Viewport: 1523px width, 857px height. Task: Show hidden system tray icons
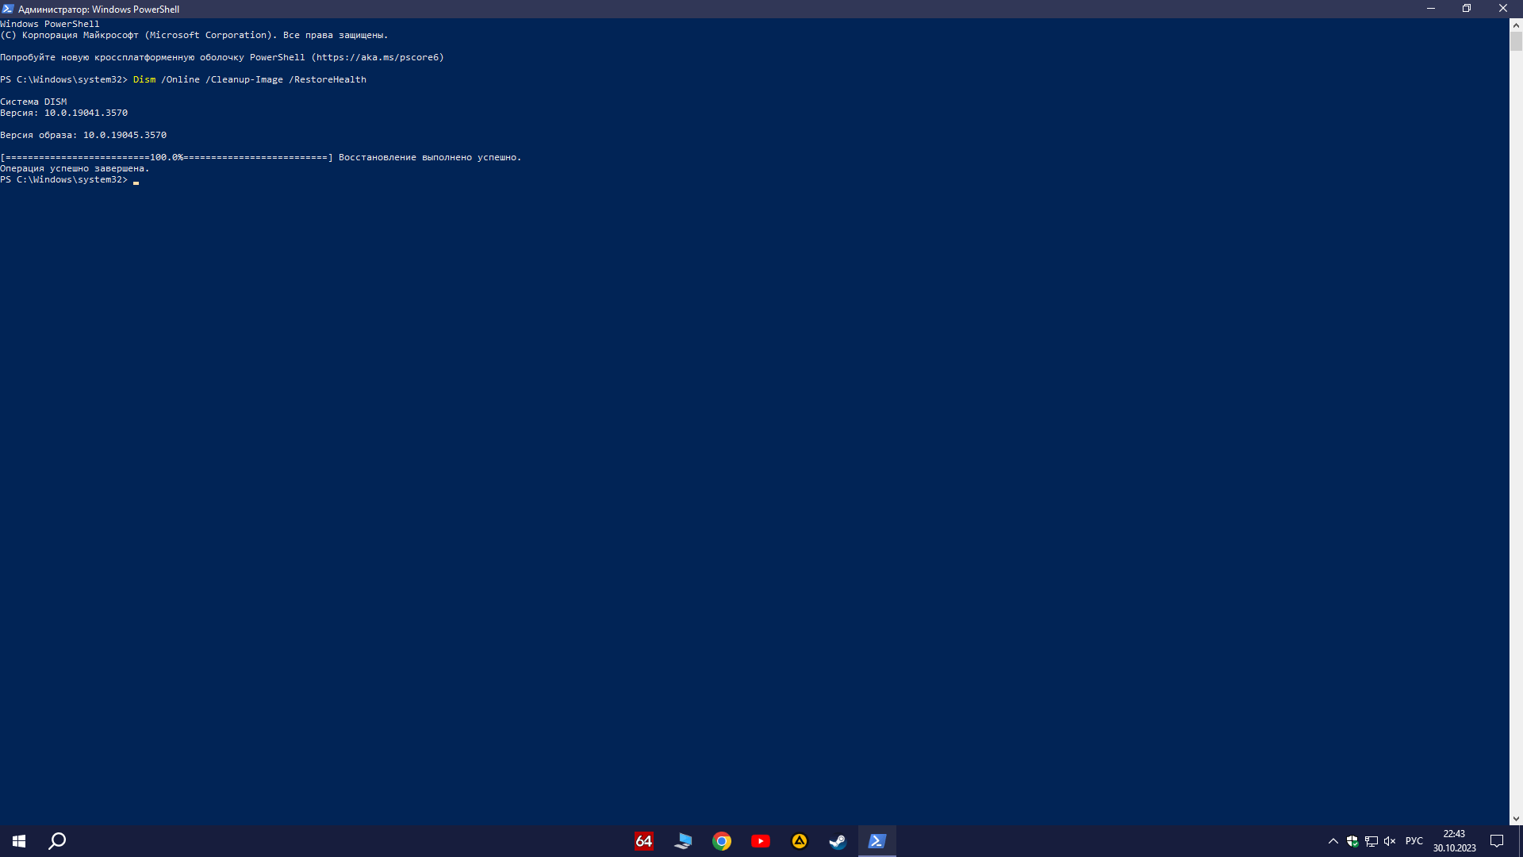[x=1333, y=841]
